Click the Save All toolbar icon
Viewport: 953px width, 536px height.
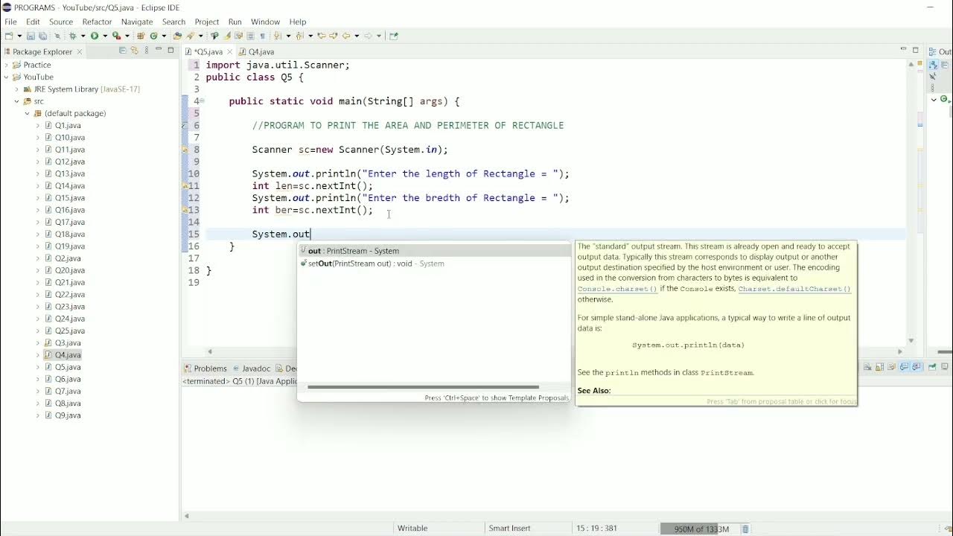pyautogui.click(x=42, y=36)
